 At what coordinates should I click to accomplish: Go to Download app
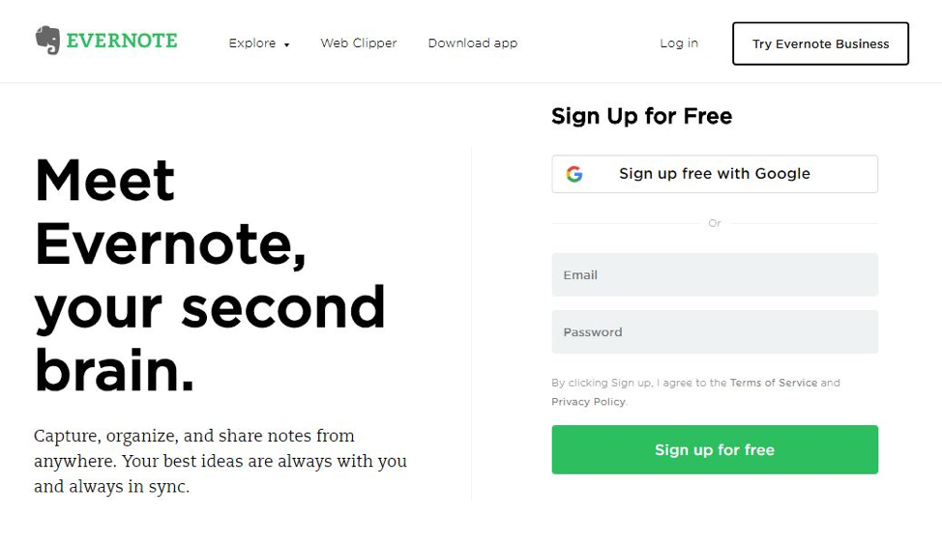473,43
